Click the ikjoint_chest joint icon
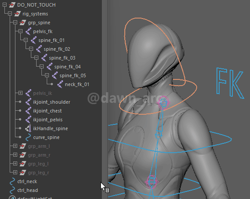 coord(28,111)
